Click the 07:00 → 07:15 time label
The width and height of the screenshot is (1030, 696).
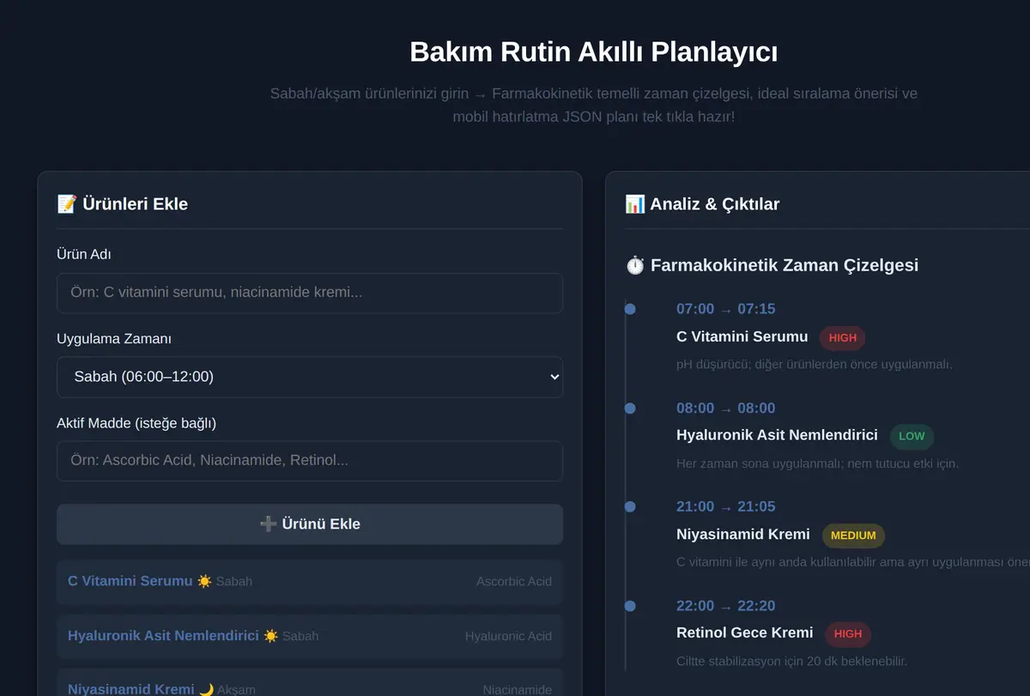click(725, 309)
